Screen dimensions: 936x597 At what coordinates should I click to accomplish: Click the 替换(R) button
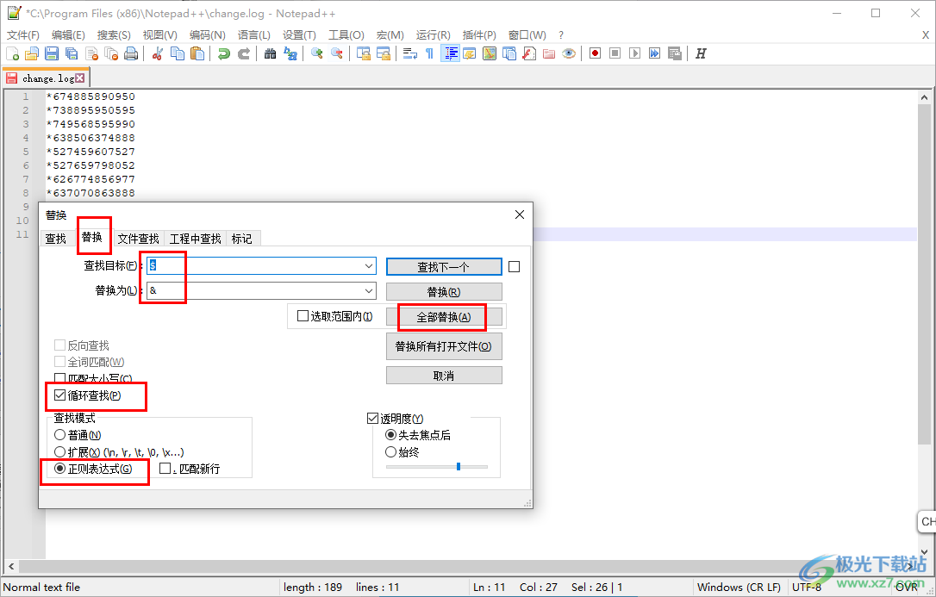point(444,292)
